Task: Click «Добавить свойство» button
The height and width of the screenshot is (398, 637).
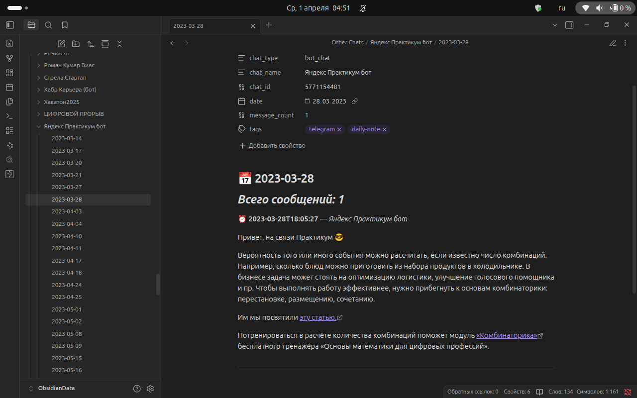Action: pos(272,146)
